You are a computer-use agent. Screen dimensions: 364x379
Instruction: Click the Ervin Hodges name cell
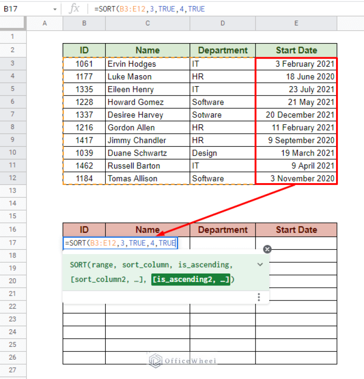[147, 64]
